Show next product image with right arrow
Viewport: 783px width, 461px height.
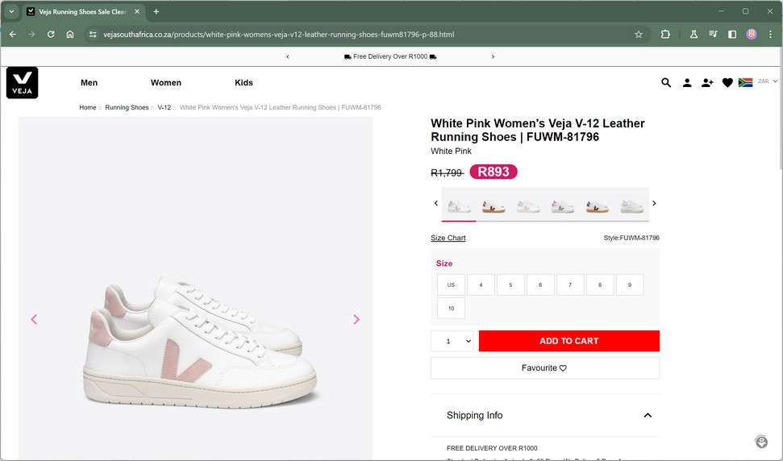[356, 319]
